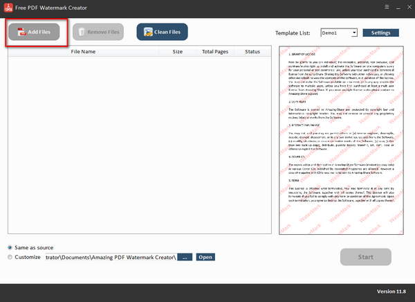The height and width of the screenshot is (302, 415).
Task: Click the Free PDF Watermark Creator app icon
Action: coord(8,8)
